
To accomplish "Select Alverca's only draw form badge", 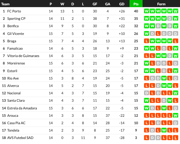I will (158, 85).
